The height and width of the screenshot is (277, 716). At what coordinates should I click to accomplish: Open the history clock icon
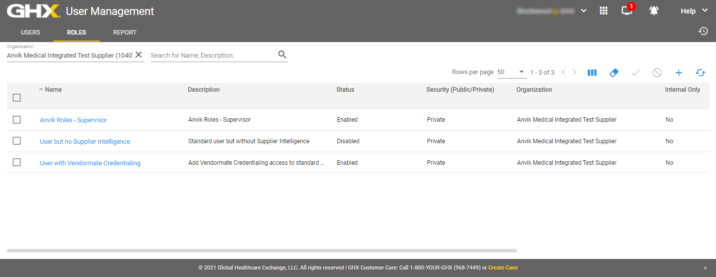pyautogui.click(x=703, y=31)
